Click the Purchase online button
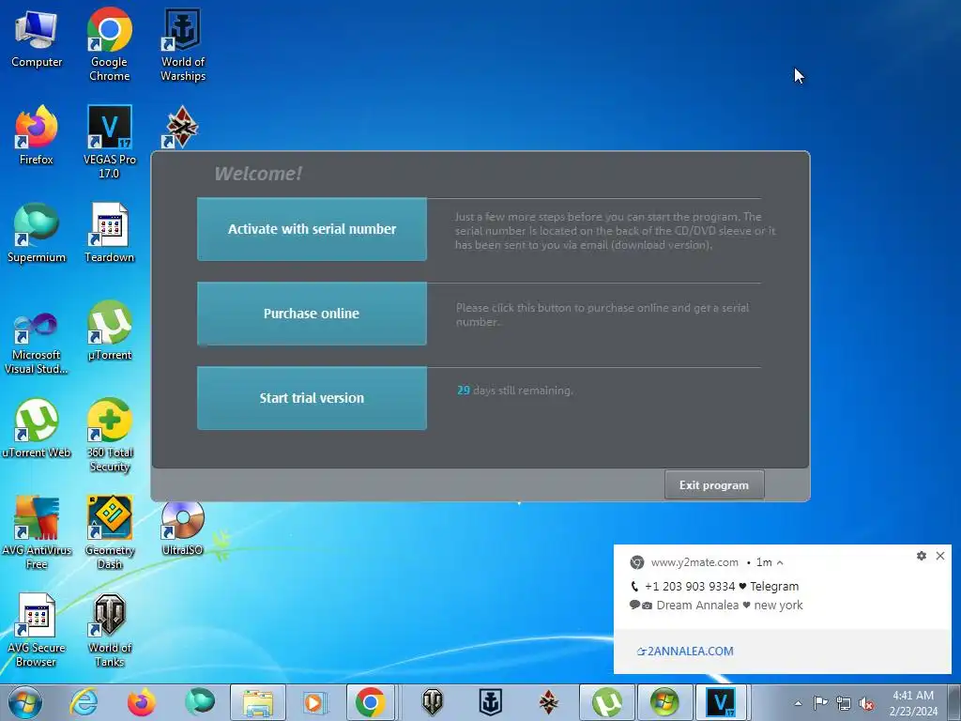 tap(312, 314)
